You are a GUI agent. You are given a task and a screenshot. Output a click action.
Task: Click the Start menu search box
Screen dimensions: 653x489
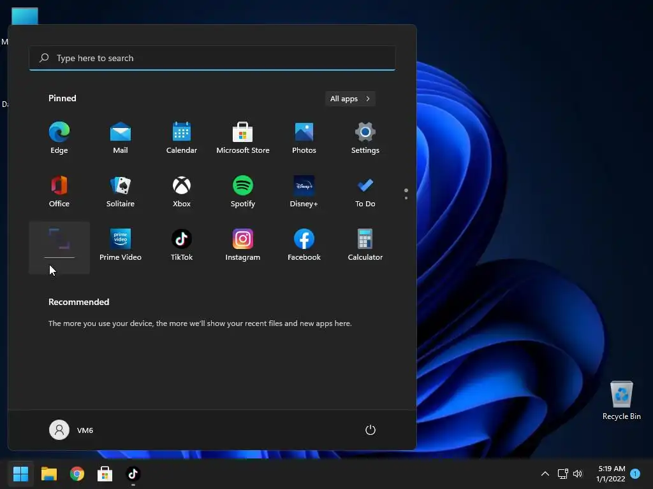pyautogui.click(x=212, y=58)
